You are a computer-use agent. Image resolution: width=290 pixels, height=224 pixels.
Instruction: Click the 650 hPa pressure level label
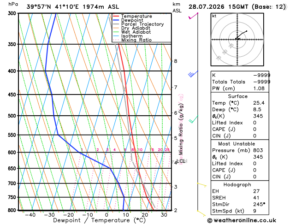point(13,169)
